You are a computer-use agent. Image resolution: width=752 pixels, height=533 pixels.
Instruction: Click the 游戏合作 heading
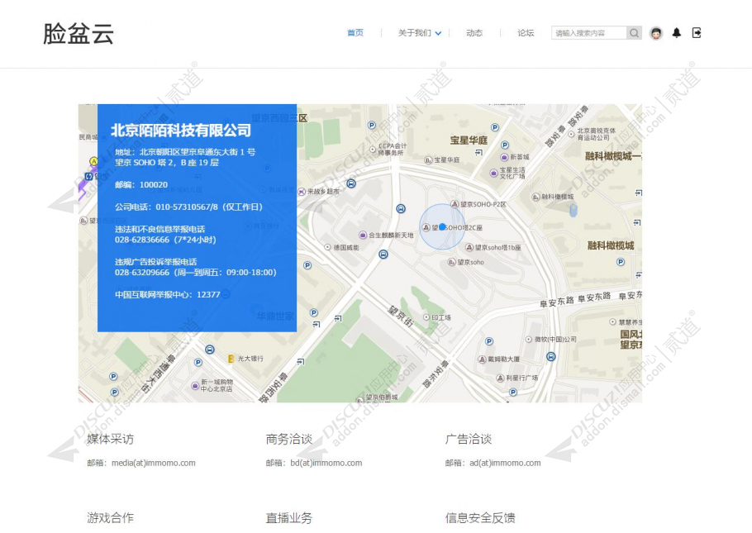[x=110, y=517]
